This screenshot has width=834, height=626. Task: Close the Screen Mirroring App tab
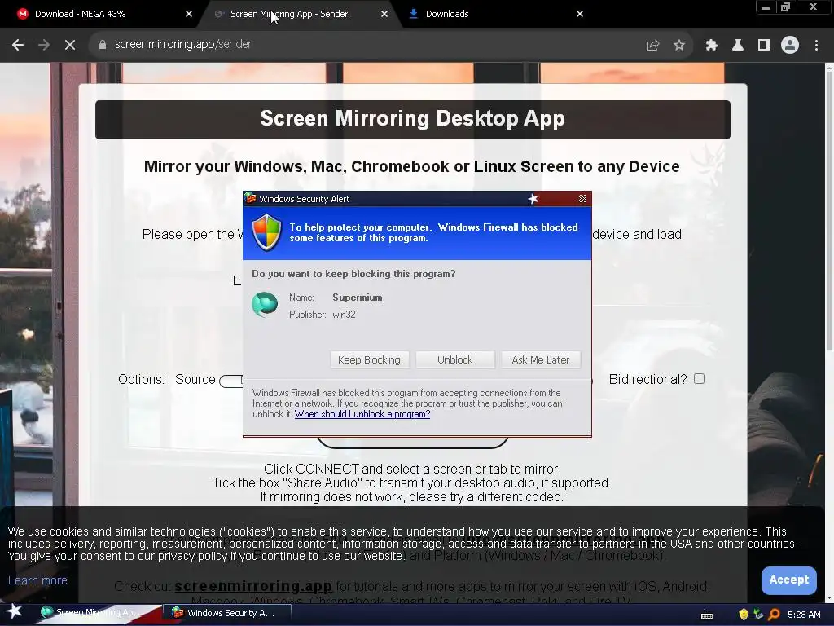(x=384, y=14)
